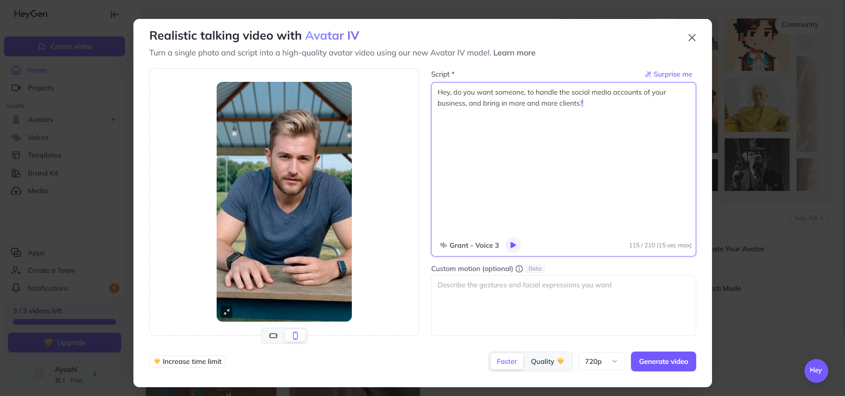Viewport: 845px width, 396px height.
Task: Click the avatar photo preview
Action: (x=284, y=202)
